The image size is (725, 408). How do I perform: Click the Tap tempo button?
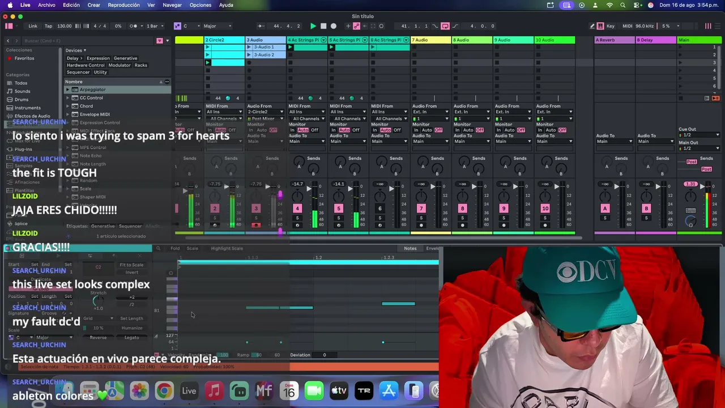48,26
